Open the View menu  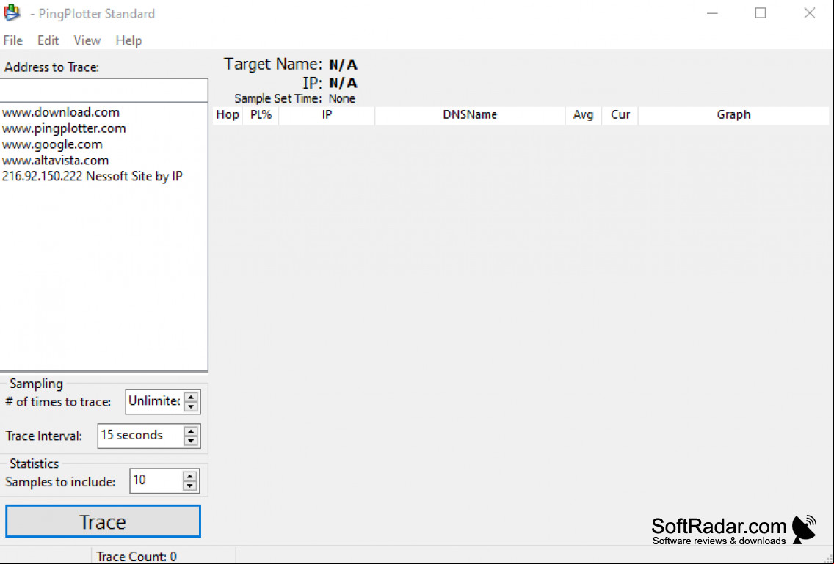(87, 40)
